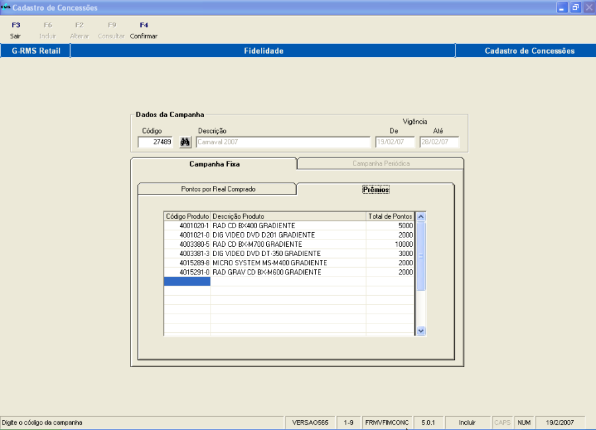Image resolution: width=596 pixels, height=430 pixels.
Task: Click the scroll down arrow of the prize table
Action: tap(421, 331)
